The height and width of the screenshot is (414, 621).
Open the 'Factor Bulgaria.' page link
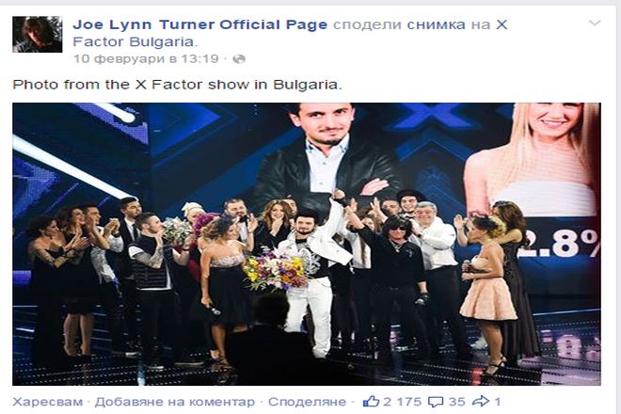tap(135, 41)
